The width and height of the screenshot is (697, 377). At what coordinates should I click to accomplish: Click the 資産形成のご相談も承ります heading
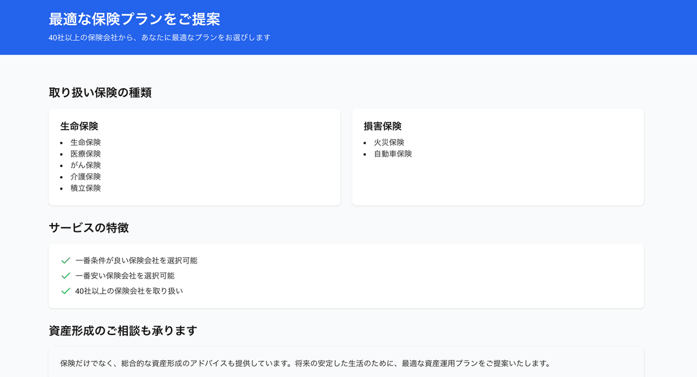pos(123,331)
